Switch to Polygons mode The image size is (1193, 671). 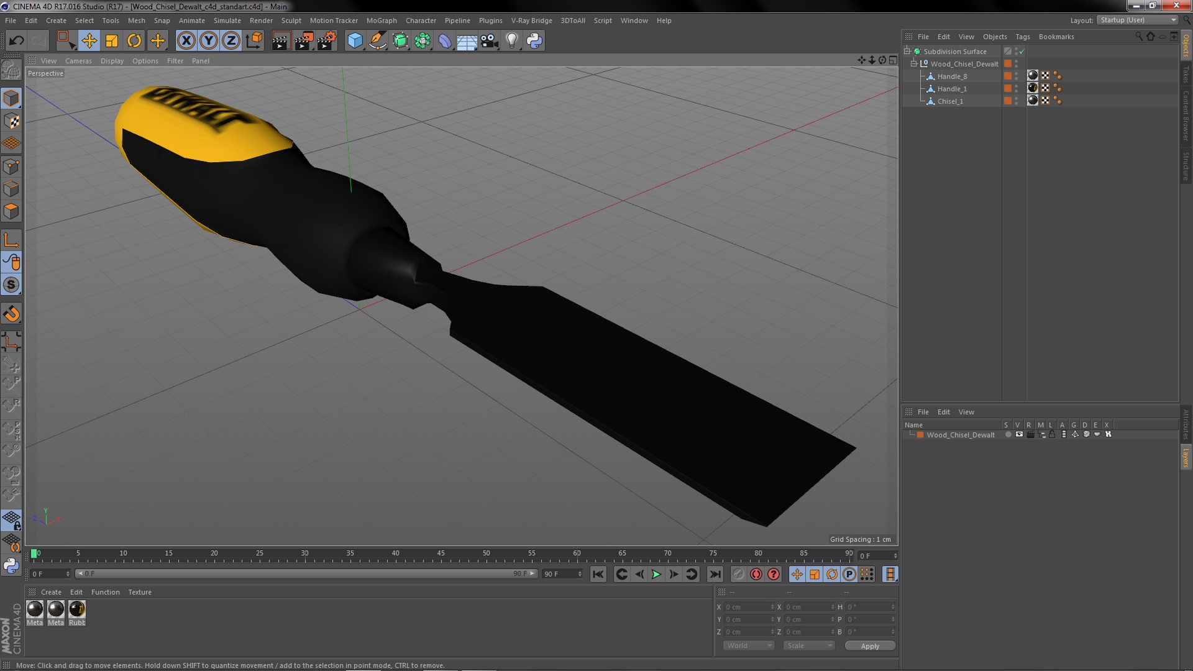pyautogui.click(x=11, y=211)
